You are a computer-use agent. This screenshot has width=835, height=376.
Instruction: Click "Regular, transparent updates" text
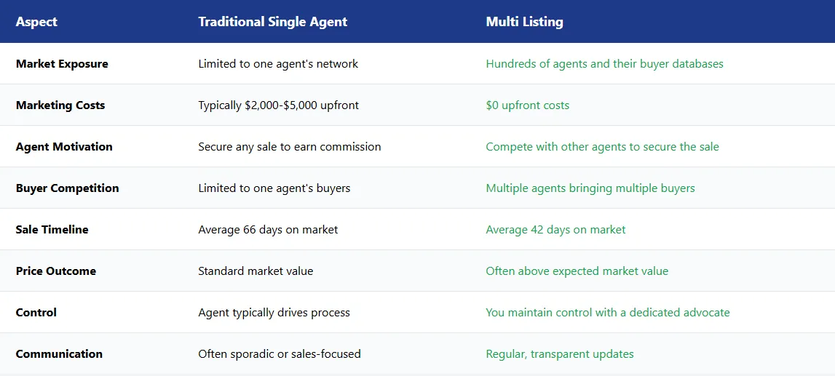point(560,354)
